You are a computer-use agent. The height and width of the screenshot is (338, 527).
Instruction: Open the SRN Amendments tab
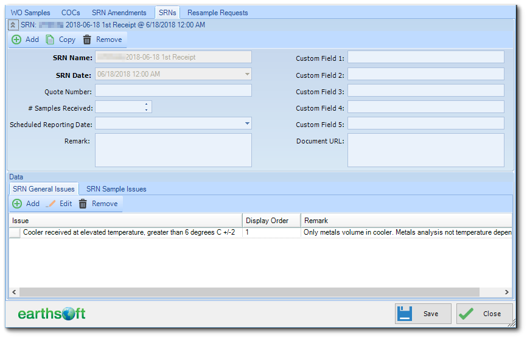point(119,13)
